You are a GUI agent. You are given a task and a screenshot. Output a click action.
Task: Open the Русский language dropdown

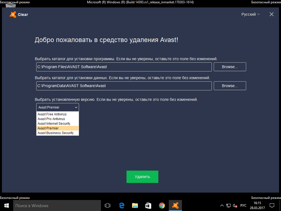(x=250, y=14)
